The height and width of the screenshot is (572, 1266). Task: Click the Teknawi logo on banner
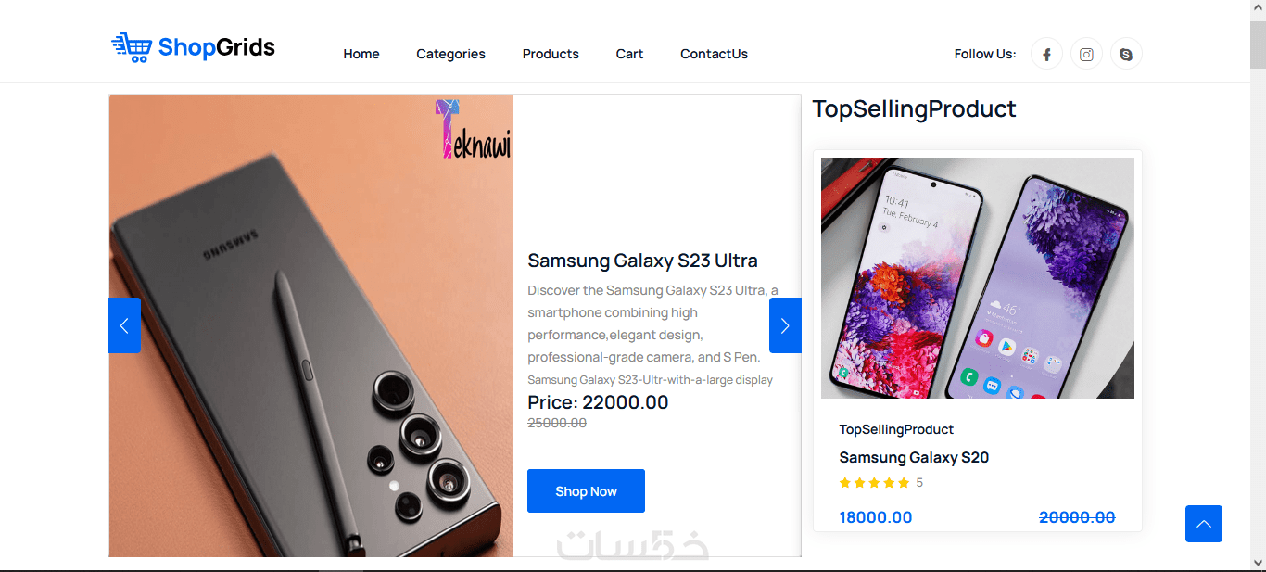pos(473,129)
